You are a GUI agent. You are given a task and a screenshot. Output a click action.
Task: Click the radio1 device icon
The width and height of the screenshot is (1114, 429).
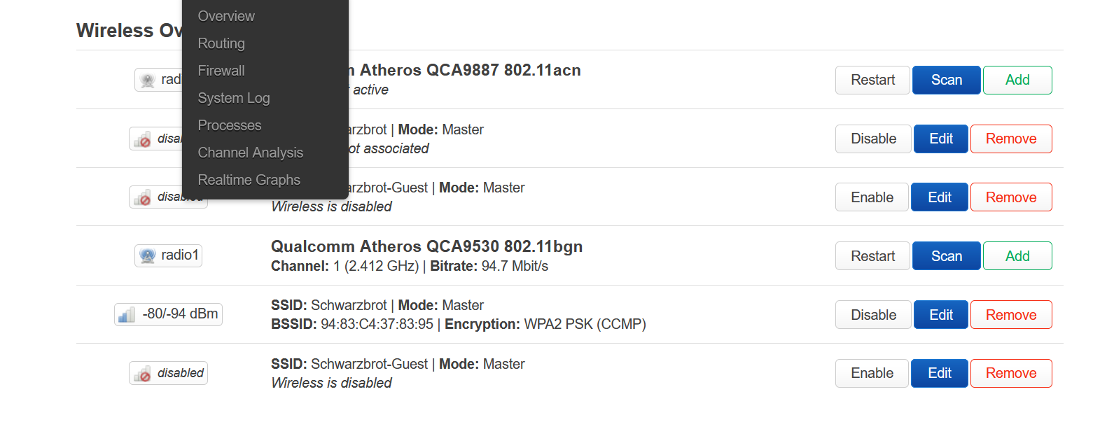point(147,256)
